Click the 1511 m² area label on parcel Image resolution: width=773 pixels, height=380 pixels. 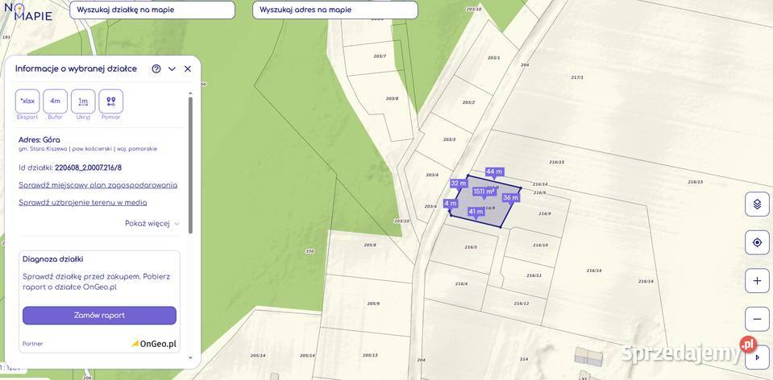point(484,192)
